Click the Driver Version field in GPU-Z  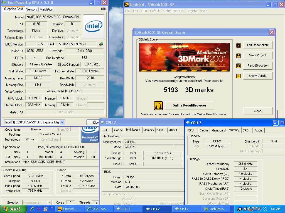65,91
